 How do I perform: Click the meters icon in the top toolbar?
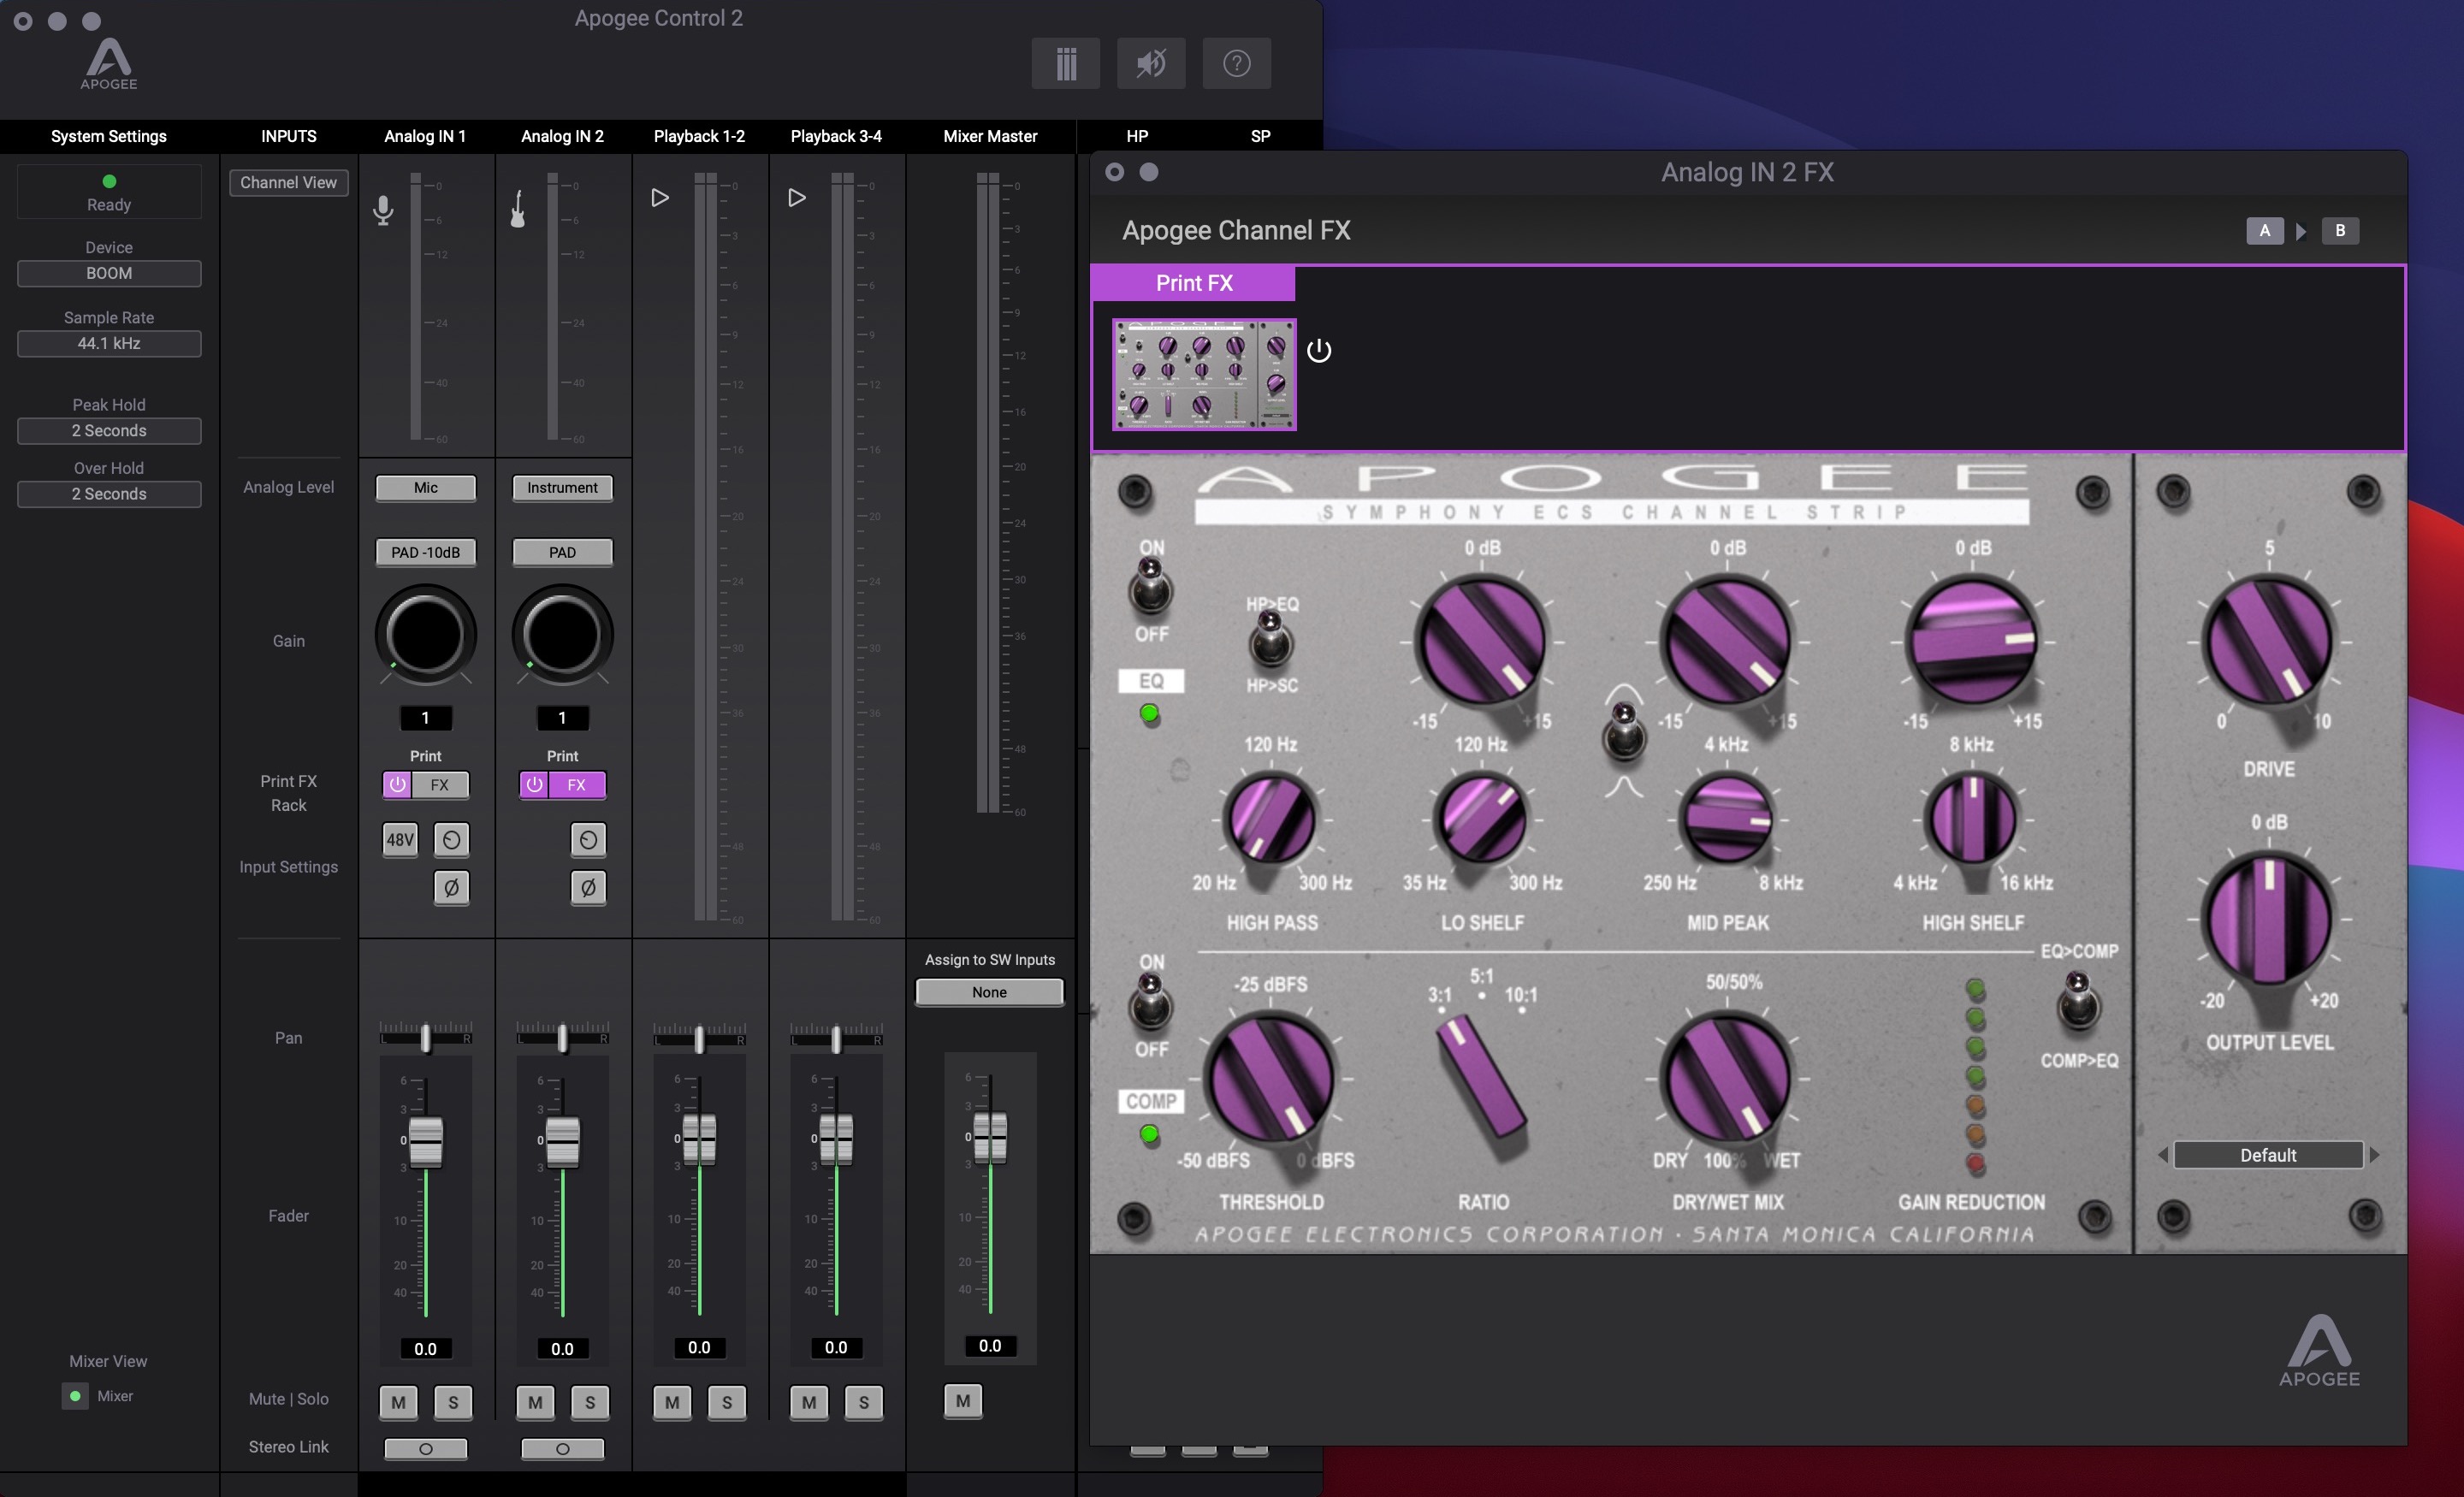pos(1065,63)
